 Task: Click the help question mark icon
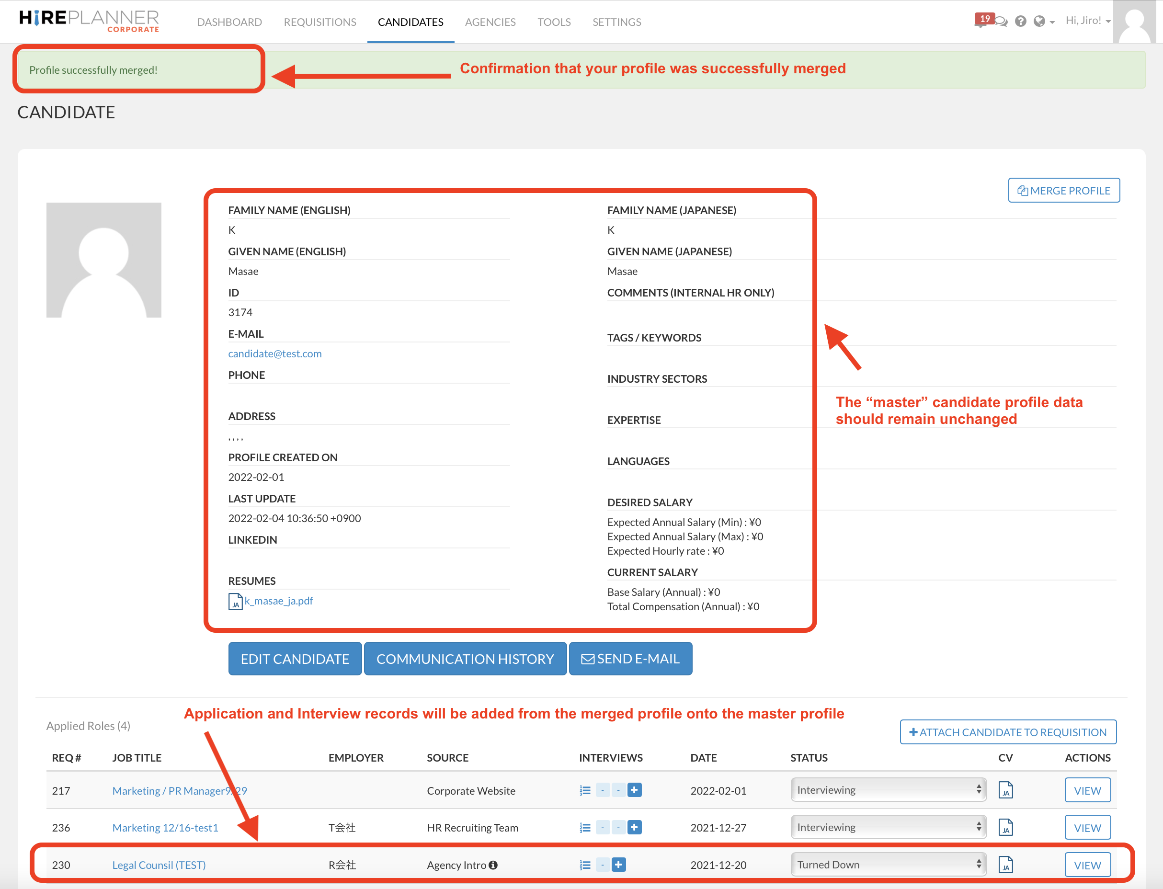tap(1020, 21)
